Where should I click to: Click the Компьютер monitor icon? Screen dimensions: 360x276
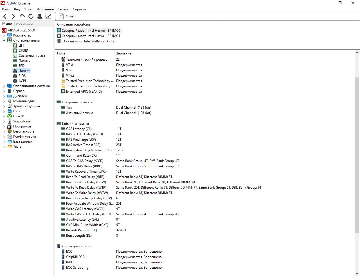point(10,35)
